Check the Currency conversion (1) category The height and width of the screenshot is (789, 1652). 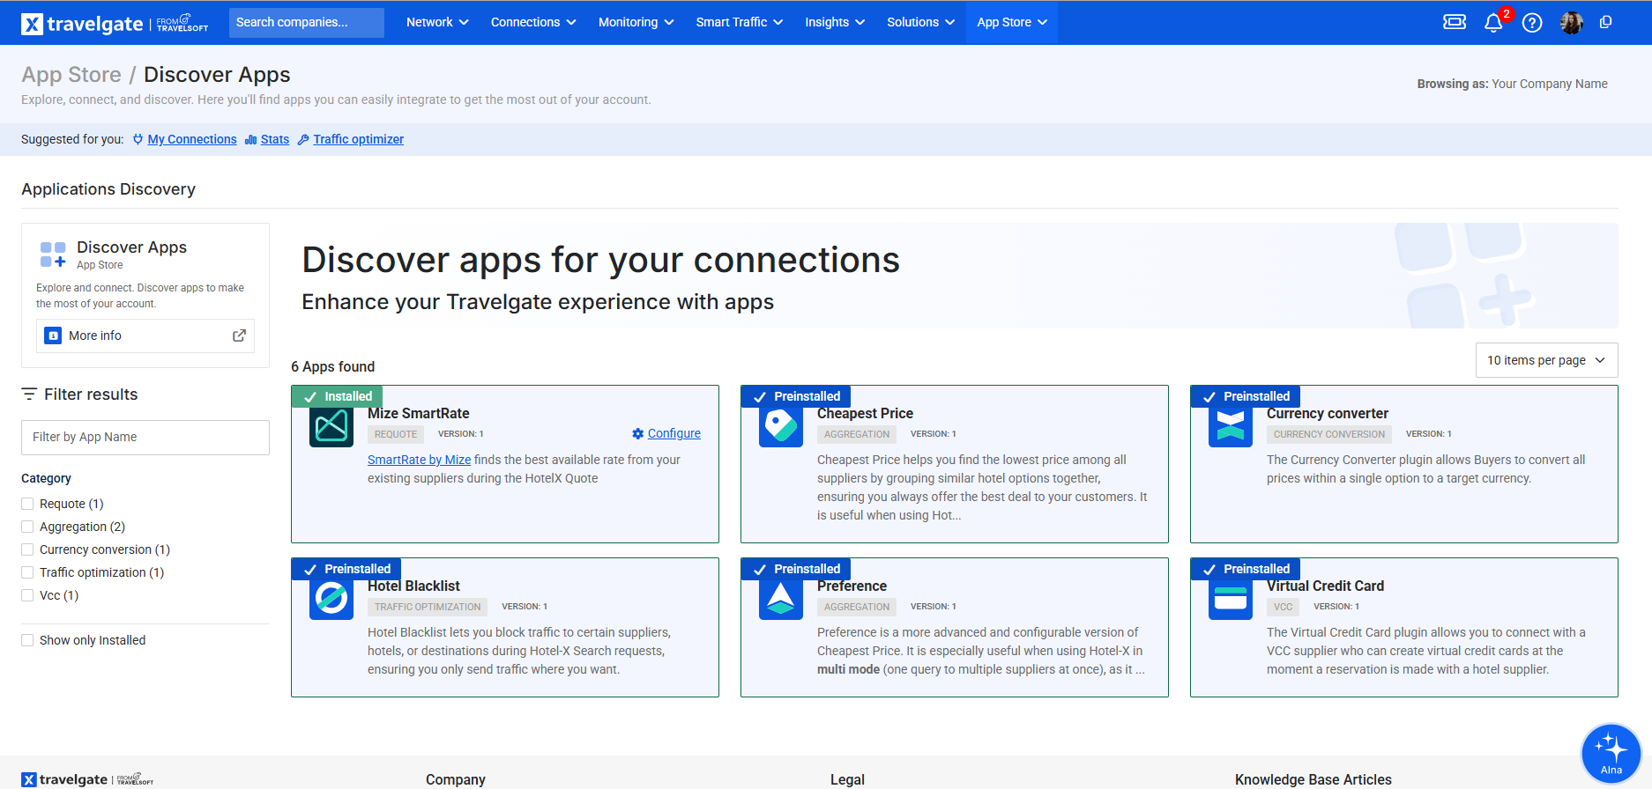[x=27, y=549]
